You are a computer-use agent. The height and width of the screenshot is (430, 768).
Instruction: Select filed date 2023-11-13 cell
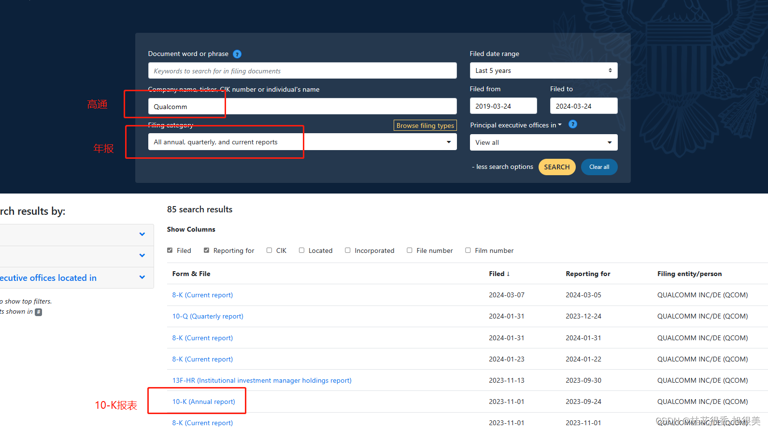[506, 380]
